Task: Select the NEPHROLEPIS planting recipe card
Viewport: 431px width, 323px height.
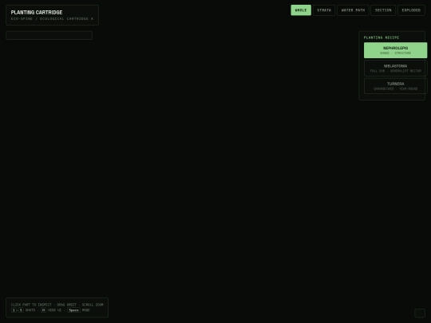Action: [x=396, y=50]
